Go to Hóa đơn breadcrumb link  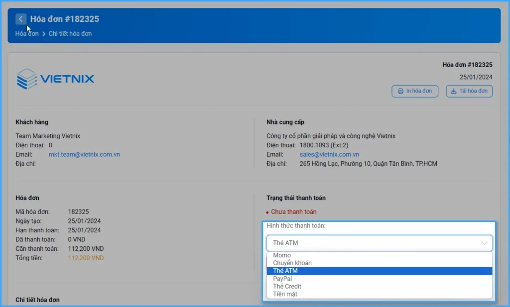(x=27, y=34)
